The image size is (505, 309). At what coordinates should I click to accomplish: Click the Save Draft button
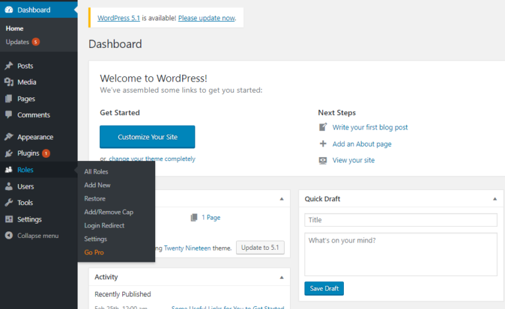(324, 289)
